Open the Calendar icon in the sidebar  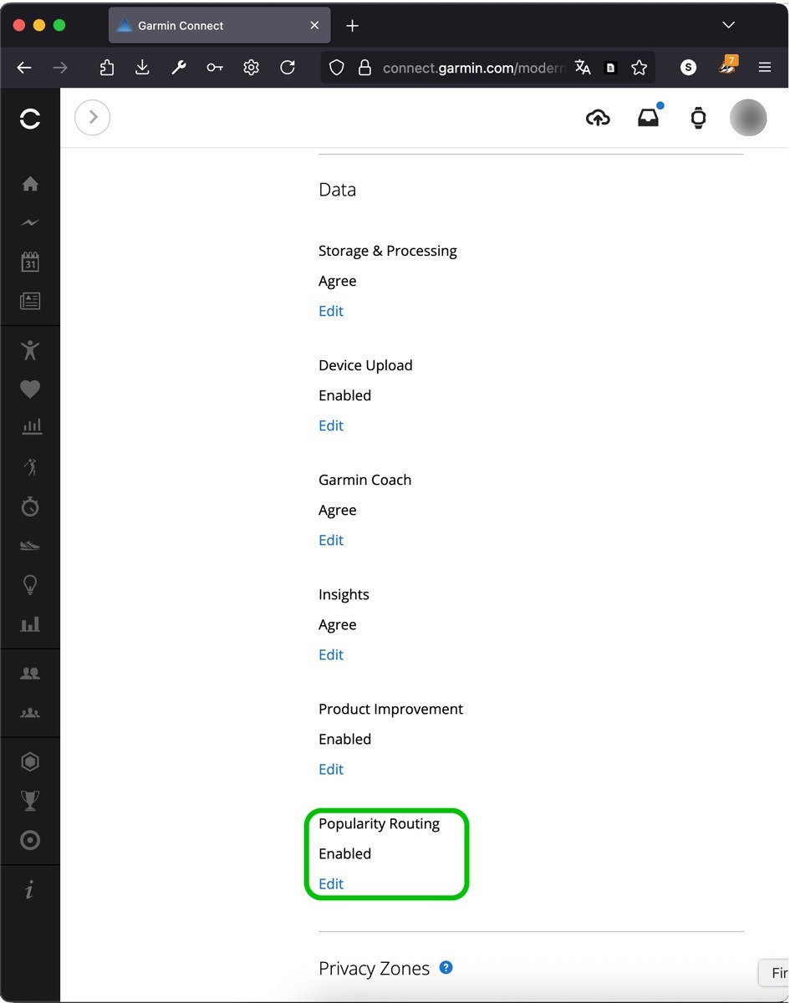[30, 262]
